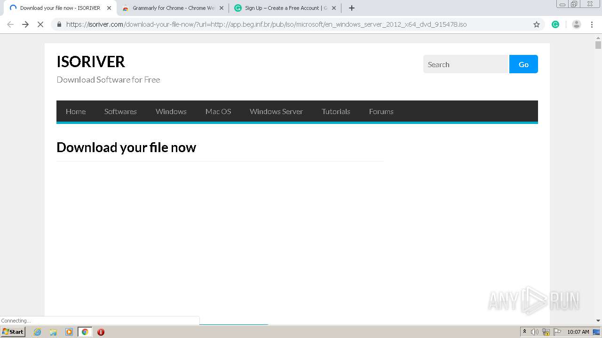602x338 pixels.
Task: Open the Softwares menu item
Action: (120, 111)
